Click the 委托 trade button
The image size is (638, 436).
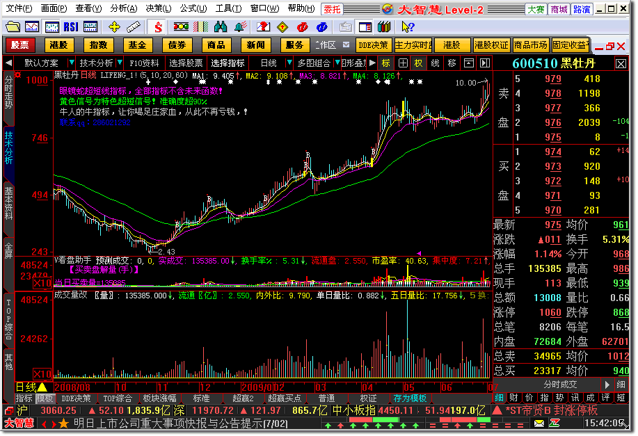(x=332, y=9)
